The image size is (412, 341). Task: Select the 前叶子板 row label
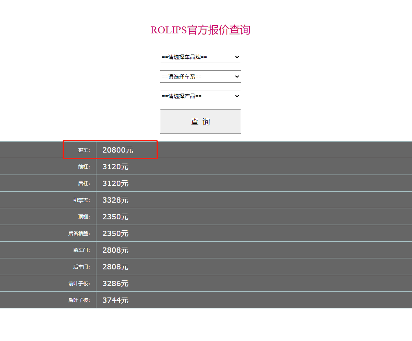[x=79, y=284]
